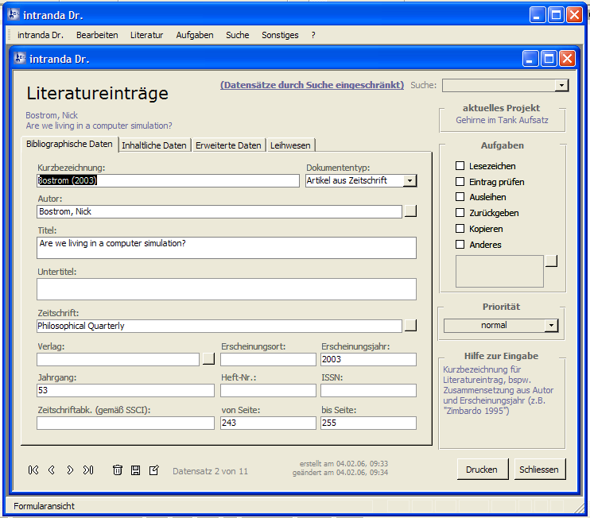This screenshot has width=590, height=518.
Task: Click the ISSN field
Action: 368,390
